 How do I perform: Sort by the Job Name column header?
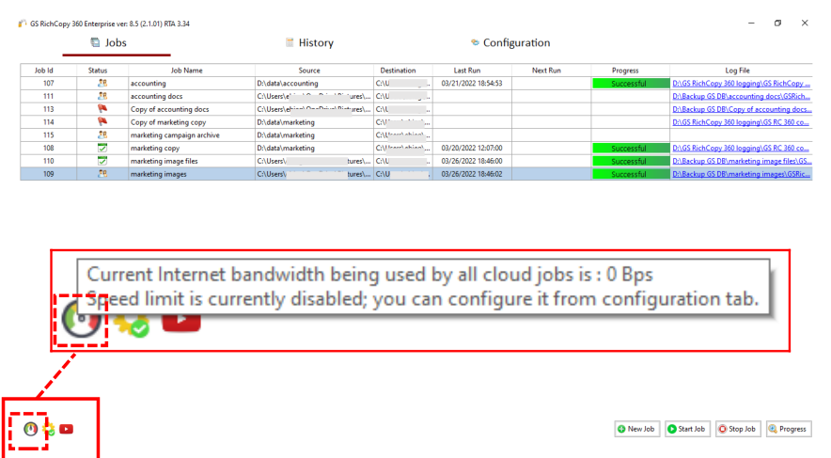click(x=192, y=70)
